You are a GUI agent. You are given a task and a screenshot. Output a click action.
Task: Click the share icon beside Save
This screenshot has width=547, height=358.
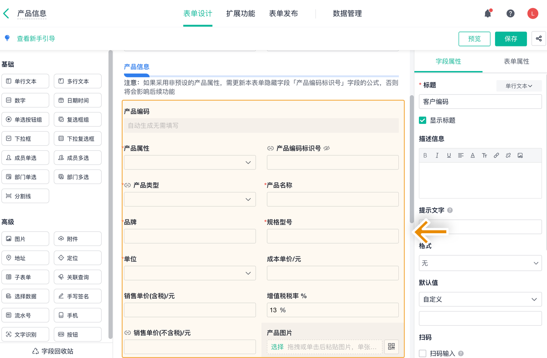point(539,39)
